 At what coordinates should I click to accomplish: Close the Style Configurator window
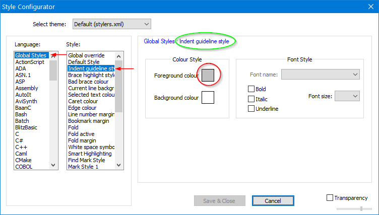point(368,7)
